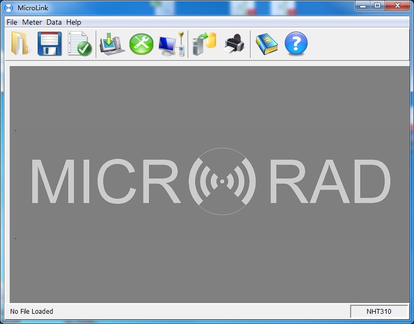Connect to meter via monitor-and-probe icon
This screenshot has width=414, height=324.
coord(172,44)
